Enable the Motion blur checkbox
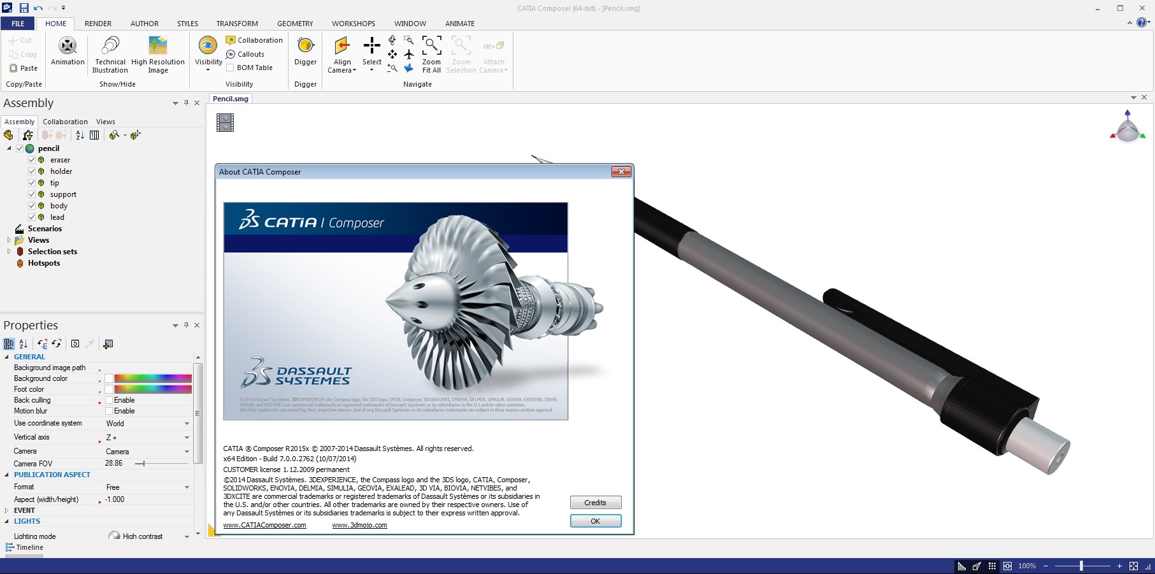 click(x=109, y=411)
